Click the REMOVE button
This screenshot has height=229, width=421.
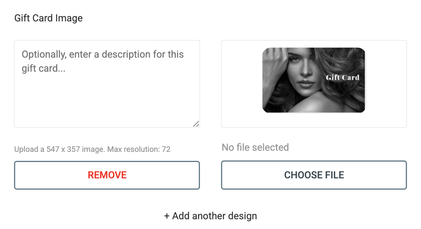[107, 175]
